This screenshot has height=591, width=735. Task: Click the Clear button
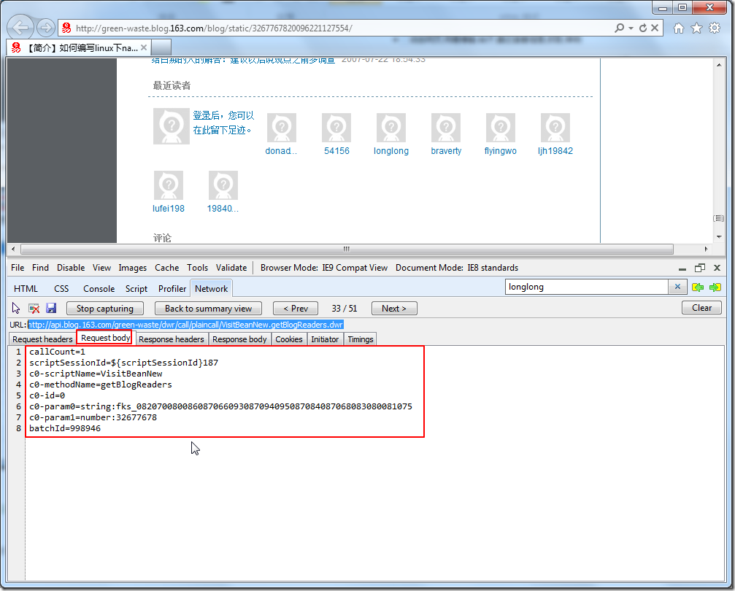coord(701,308)
